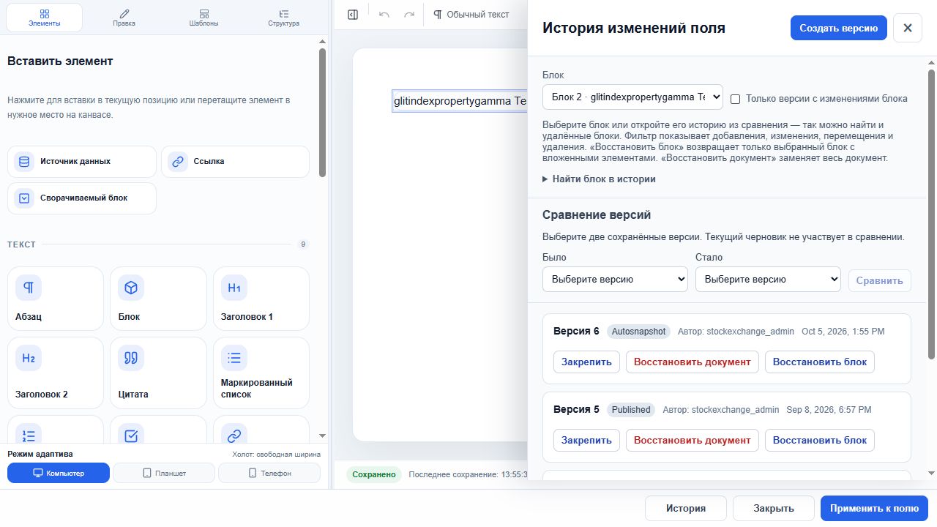Screen dimensions: 937x527
Task: Add a Заголовок 2 heading element
Action: point(56,373)
